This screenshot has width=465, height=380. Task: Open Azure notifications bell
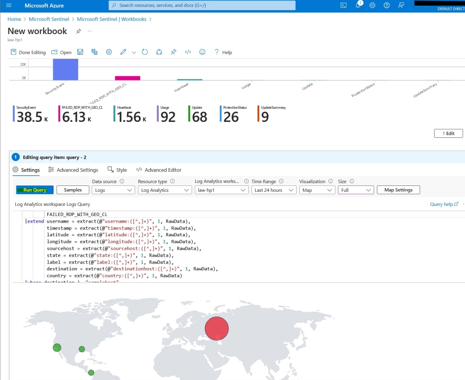pos(358,5)
